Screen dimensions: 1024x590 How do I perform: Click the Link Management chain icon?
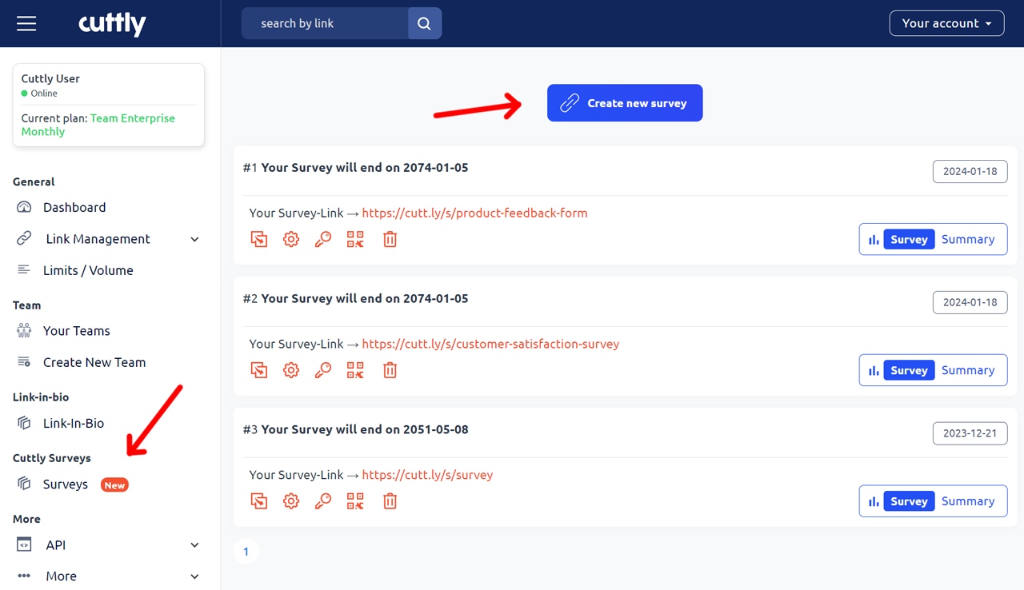click(x=24, y=238)
